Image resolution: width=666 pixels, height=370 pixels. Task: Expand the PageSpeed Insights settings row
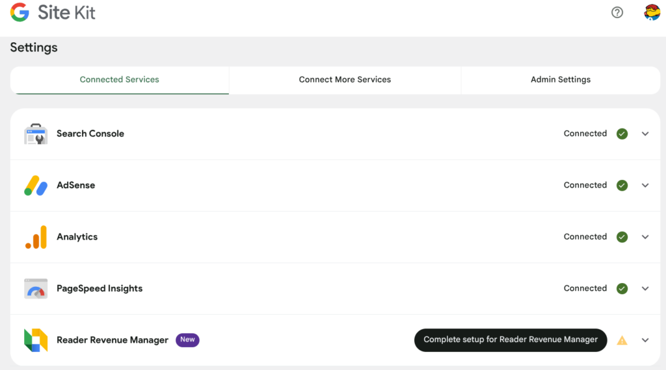pos(645,289)
